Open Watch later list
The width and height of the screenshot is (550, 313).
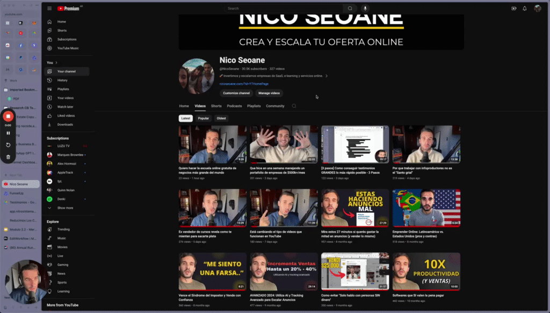(67, 107)
